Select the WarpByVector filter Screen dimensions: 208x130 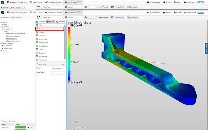[x=44, y=46]
